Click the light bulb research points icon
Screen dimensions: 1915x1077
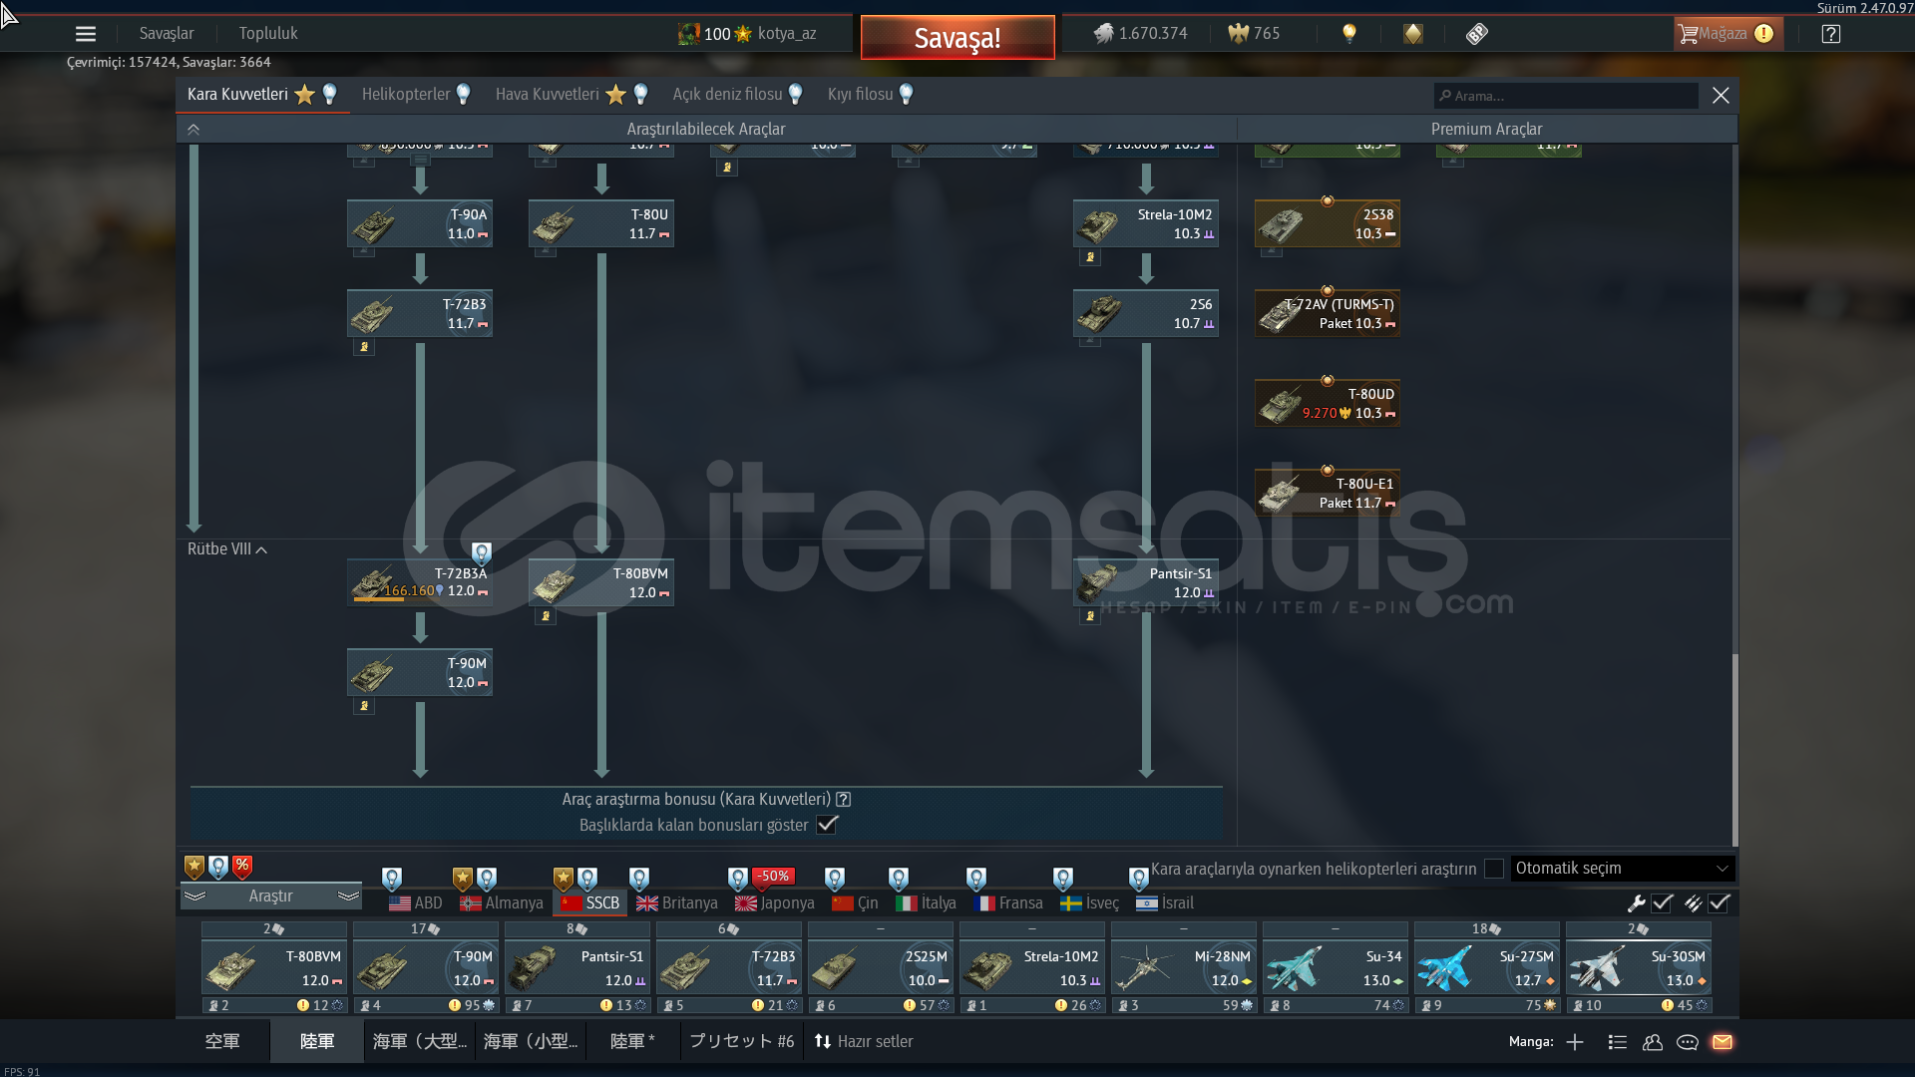[x=1349, y=33]
